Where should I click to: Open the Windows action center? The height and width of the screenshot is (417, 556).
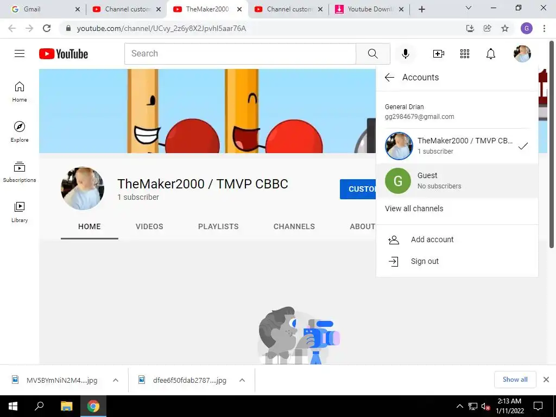click(538, 406)
